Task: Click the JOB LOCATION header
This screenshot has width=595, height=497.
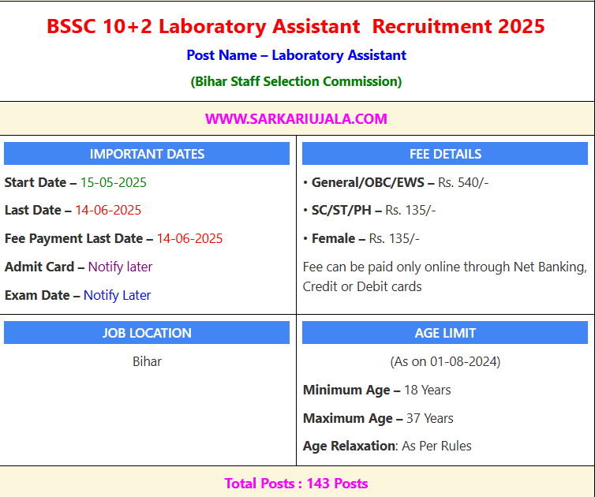Action: [147, 333]
